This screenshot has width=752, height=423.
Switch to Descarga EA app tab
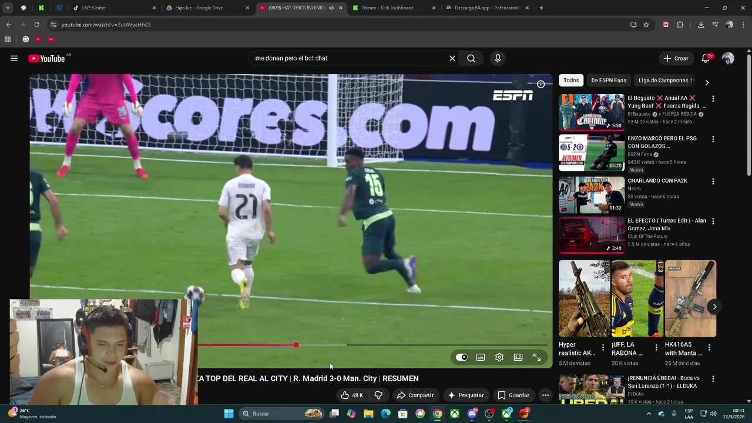point(486,8)
